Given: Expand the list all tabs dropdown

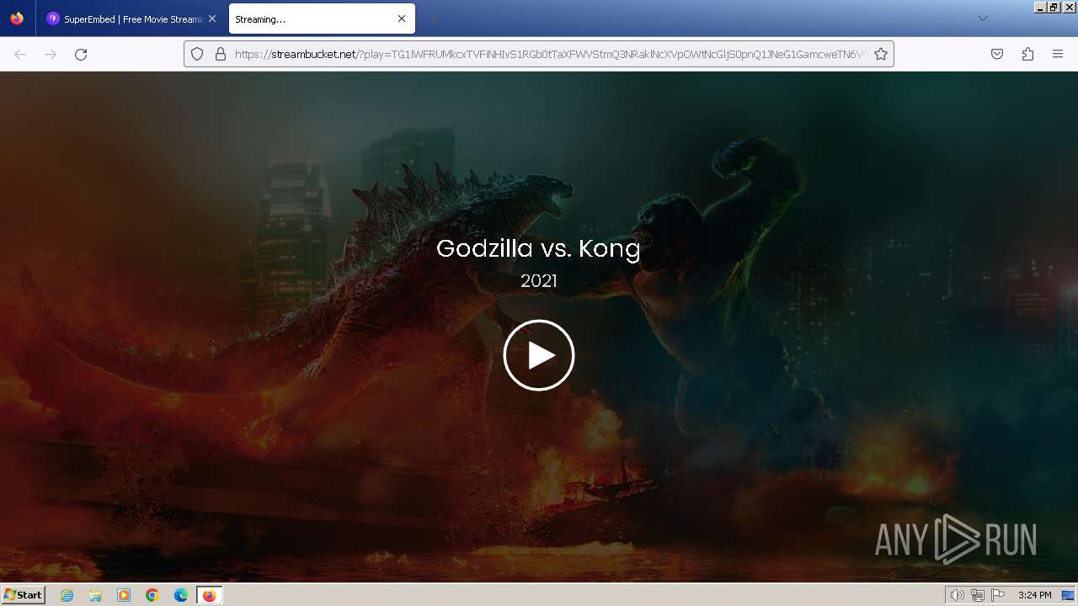Looking at the screenshot, I should pyautogui.click(x=982, y=19).
